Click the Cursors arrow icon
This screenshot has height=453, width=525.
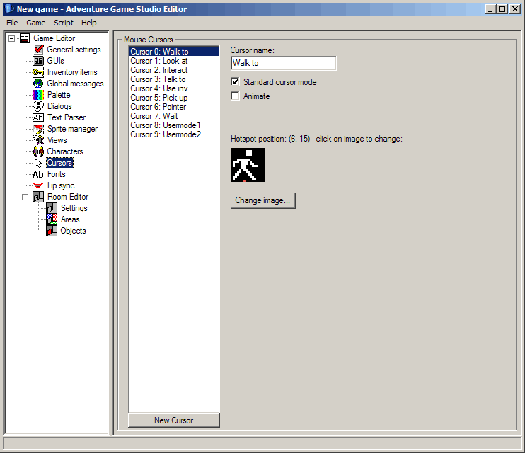(x=37, y=164)
